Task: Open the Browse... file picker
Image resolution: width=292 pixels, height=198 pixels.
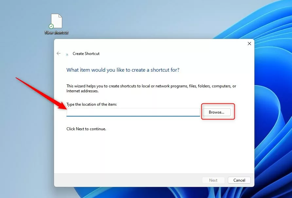Action: click(x=217, y=112)
